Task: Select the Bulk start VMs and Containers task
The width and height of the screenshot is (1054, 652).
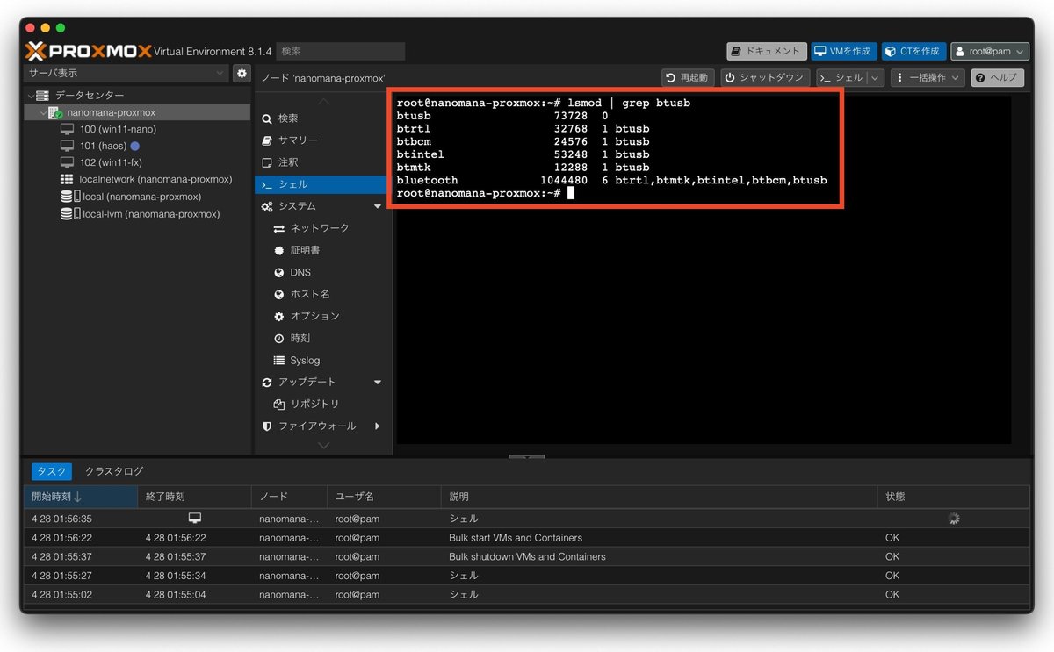Action: (527, 538)
